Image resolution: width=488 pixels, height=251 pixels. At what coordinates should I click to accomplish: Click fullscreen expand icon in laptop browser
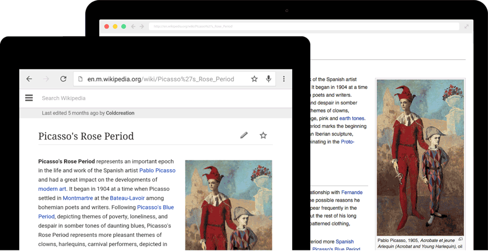[x=466, y=27]
